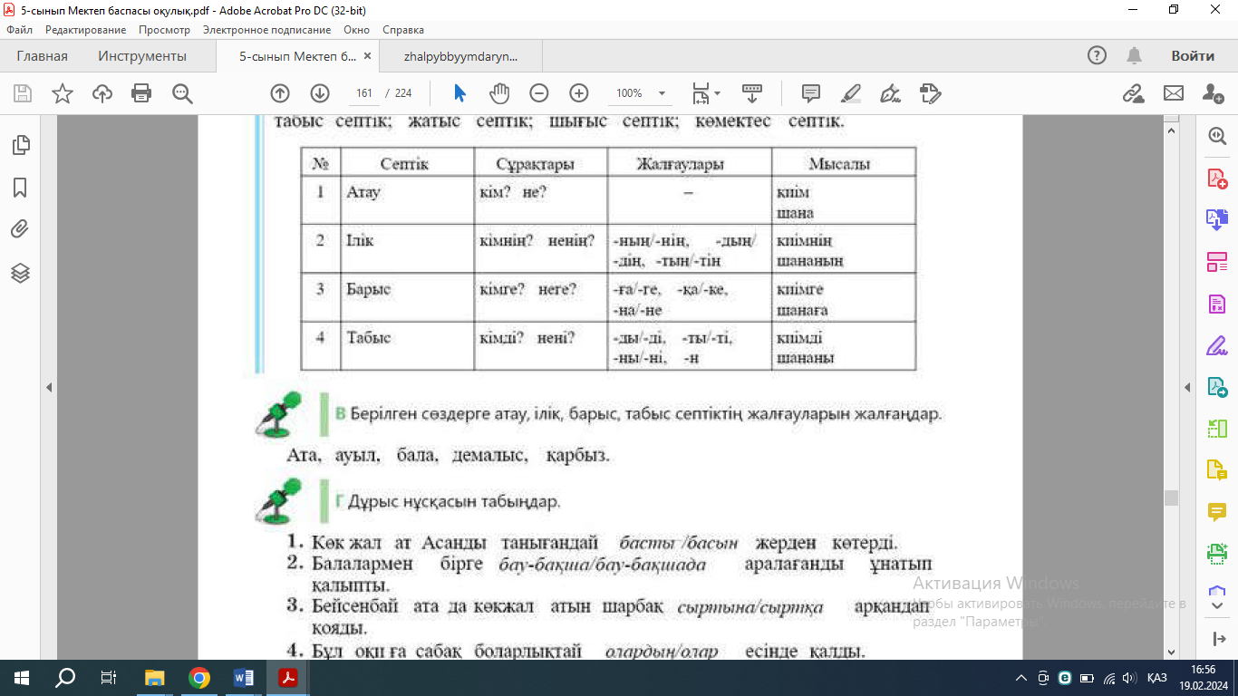Open the yellow Comment tool in right pane
Viewport: 1238px width, 696px height.
[x=1217, y=512]
